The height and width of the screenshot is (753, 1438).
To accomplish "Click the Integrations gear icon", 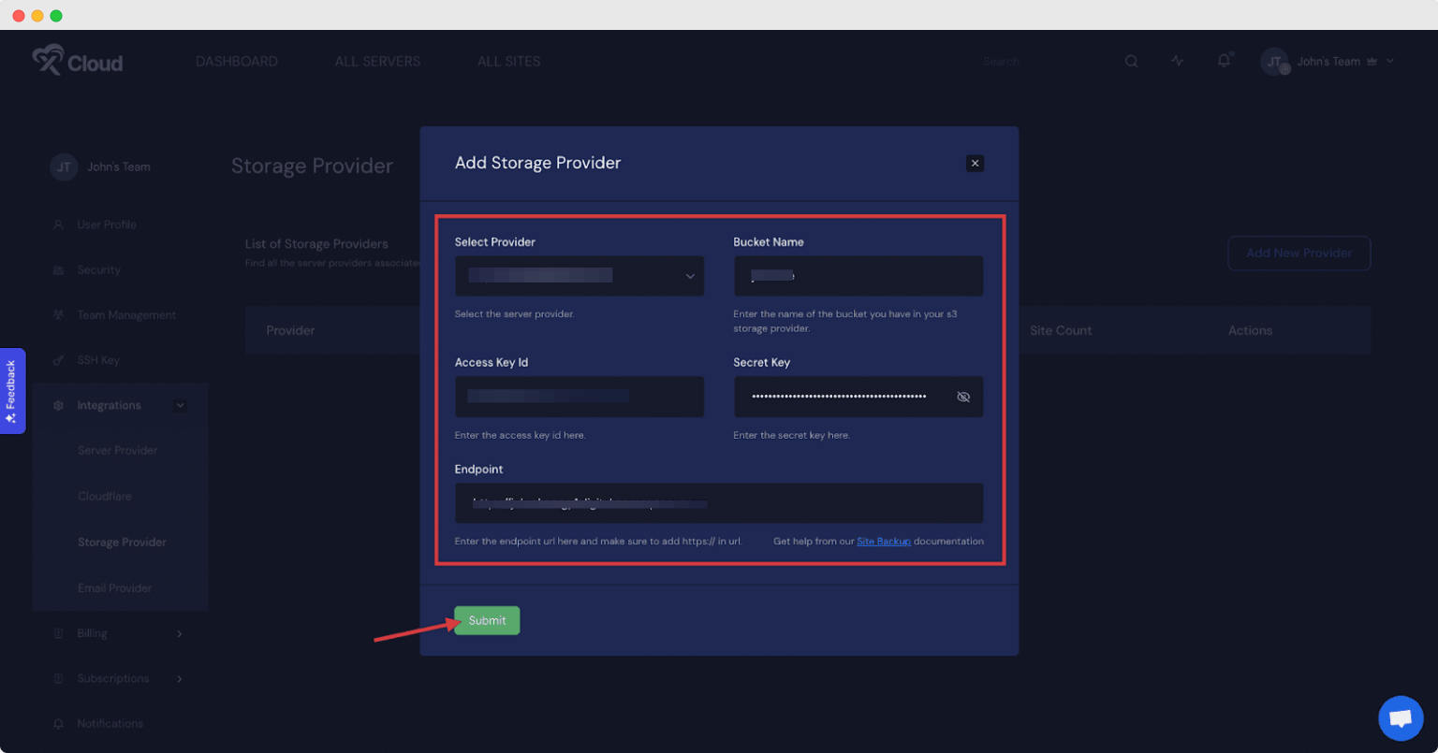I will [x=58, y=405].
